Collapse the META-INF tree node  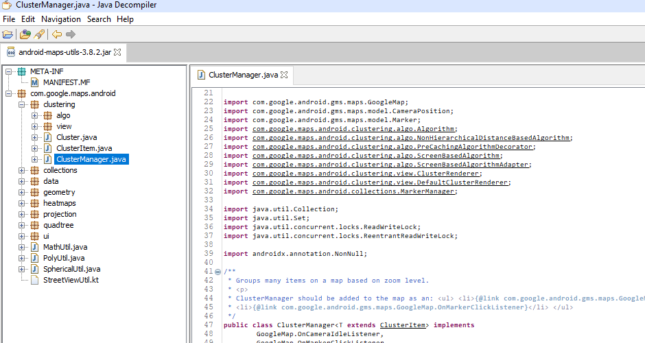point(8,71)
